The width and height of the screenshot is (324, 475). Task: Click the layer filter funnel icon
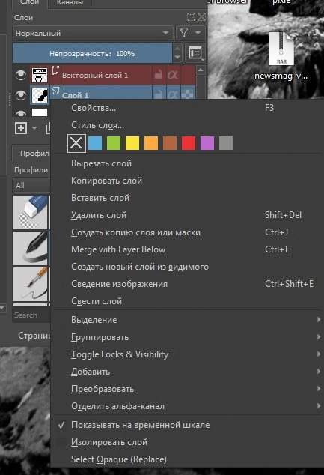(x=183, y=33)
